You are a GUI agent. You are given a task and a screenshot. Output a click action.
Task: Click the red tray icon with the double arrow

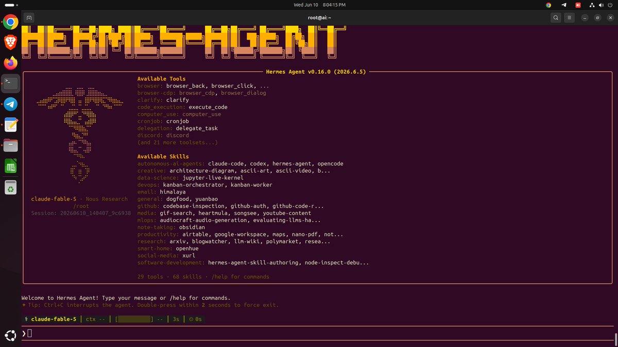(x=578, y=5)
